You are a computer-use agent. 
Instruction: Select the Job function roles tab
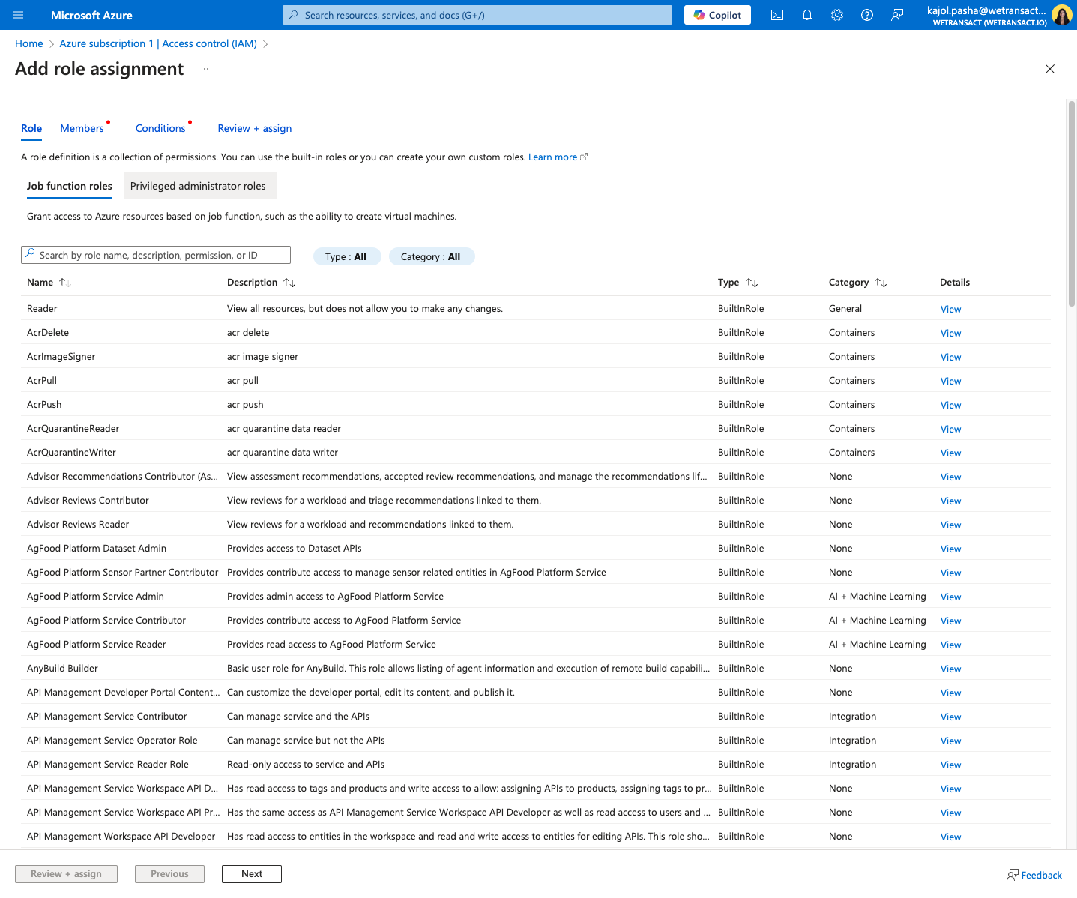pyautogui.click(x=70, y=186)
